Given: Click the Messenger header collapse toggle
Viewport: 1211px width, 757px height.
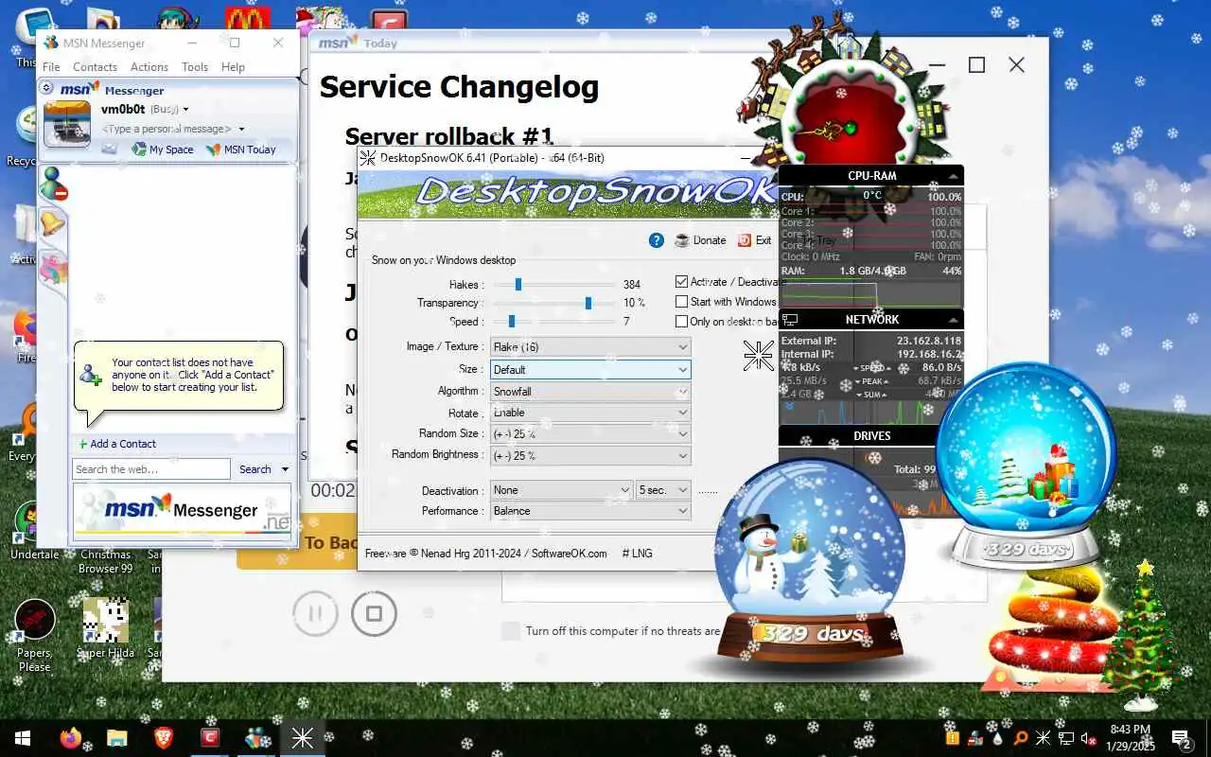Looking at the screenshot, I should click(x=46, y=88).
